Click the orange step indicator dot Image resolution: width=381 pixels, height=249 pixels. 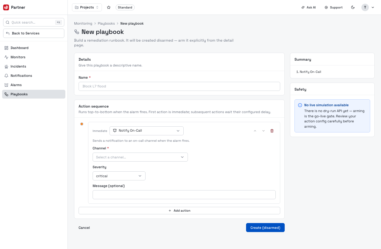coord(82,124)
